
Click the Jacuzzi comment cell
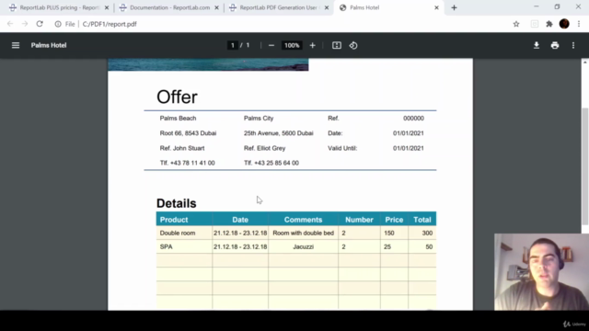click(x=303, y=246)
